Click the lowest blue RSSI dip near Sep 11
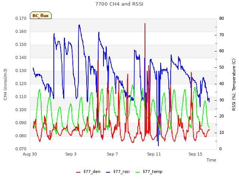This screenshot has height=179, width=239. click(158, 146)
